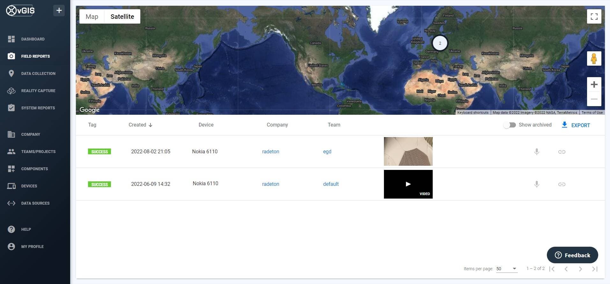Screen dimensions: 610x284
Task: Click the plus icon beside vGIS logo
Action: pos(59,11)
